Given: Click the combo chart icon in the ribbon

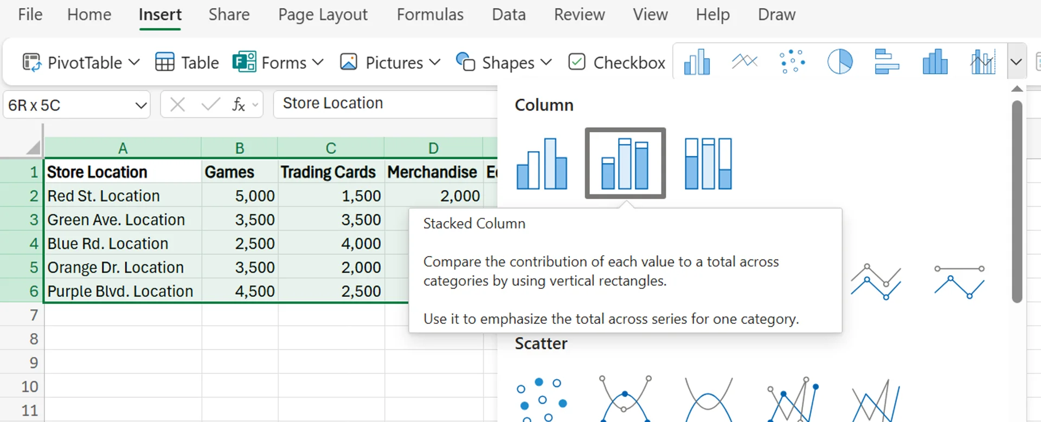Looking at the screenshot, I should point(982,62).
